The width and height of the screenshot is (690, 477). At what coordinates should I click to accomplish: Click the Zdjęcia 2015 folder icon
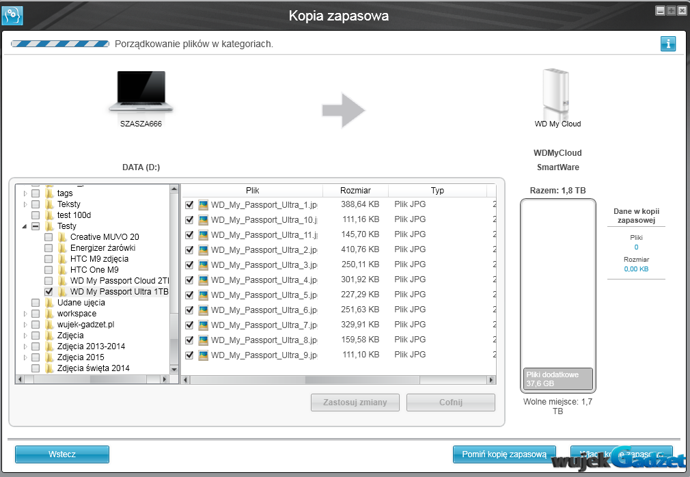tap(49, 357)
